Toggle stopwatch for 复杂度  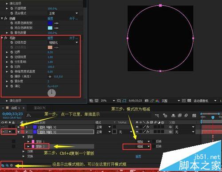pos(12,81)
